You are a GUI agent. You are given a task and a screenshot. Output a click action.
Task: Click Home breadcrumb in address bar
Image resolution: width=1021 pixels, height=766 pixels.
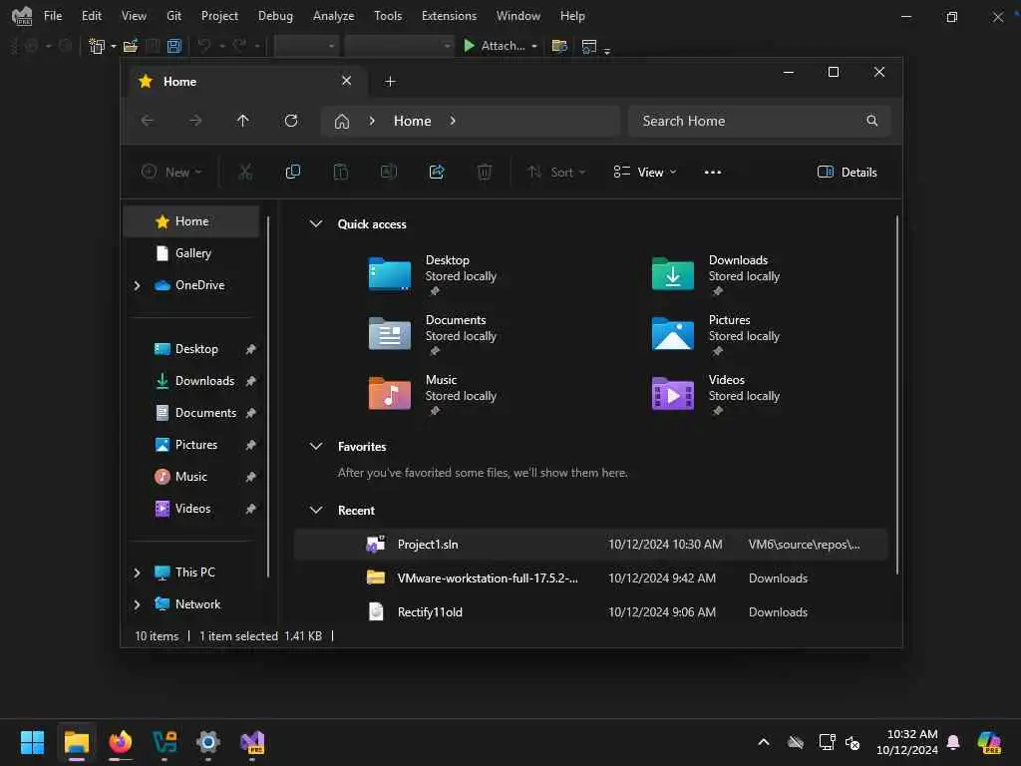click(x=412, y=121)
